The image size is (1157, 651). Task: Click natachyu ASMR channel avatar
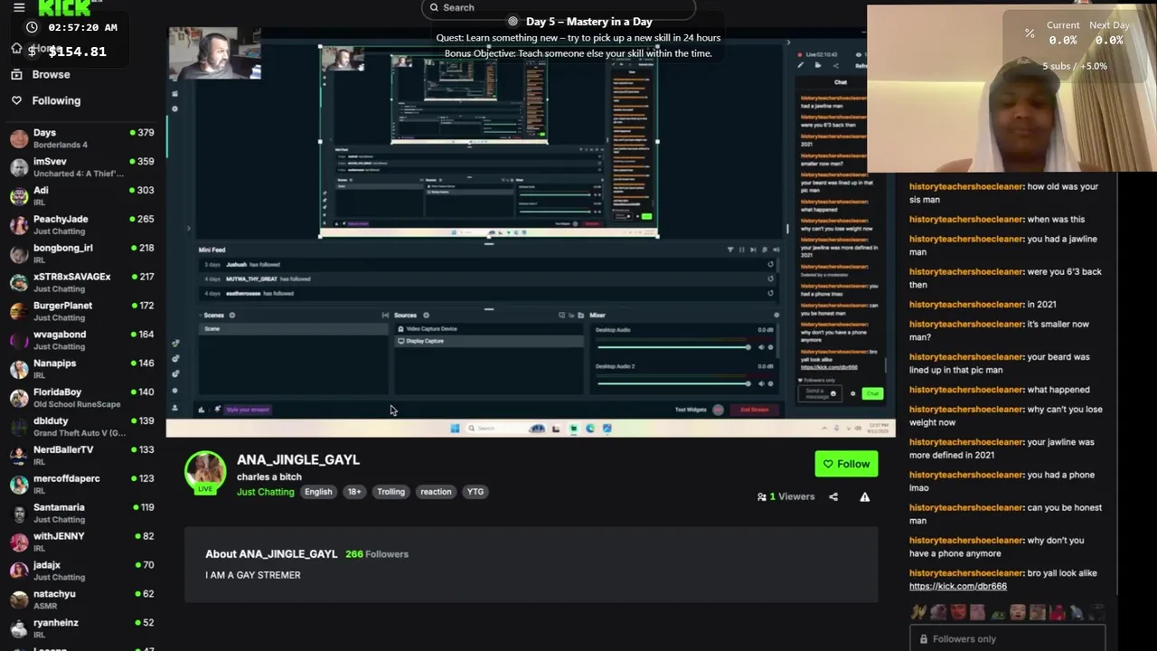(19, 600)
